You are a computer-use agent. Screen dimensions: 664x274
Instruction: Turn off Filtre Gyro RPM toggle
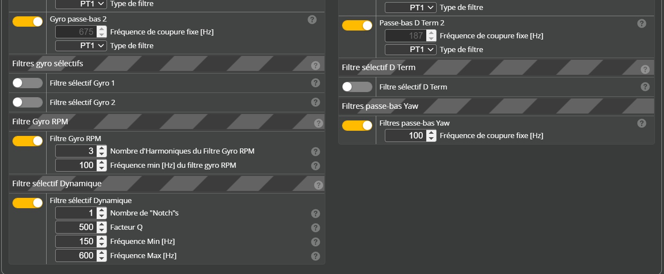coord(28,141)
